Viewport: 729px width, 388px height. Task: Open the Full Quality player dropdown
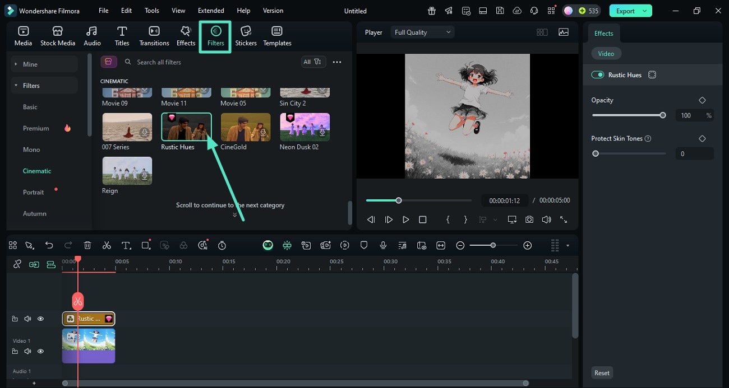point(423,32)
